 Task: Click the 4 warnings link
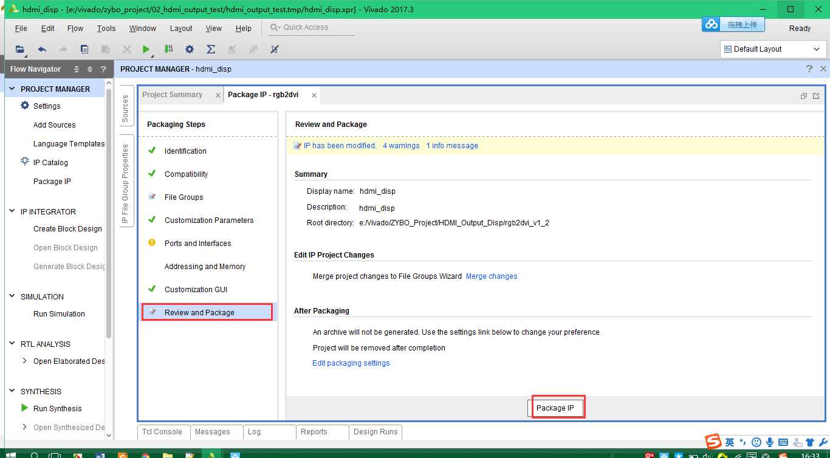[401, 146]
